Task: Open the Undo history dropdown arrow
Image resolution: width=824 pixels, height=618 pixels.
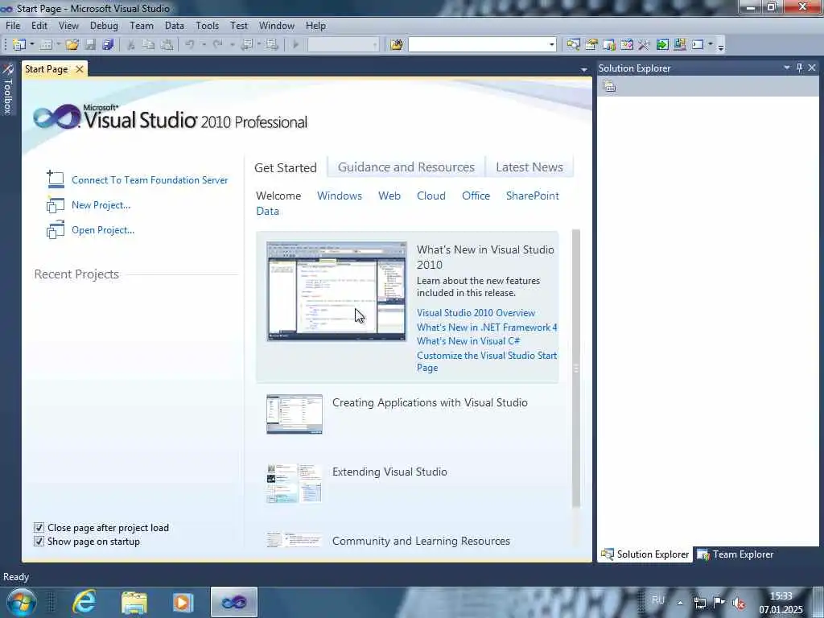Action: [204, 45]
